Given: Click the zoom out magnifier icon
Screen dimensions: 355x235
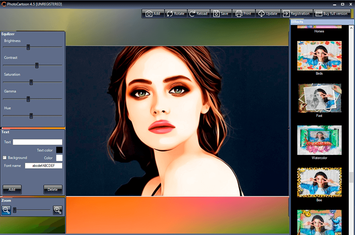Looking at the screenshot, I should (6, 210).
